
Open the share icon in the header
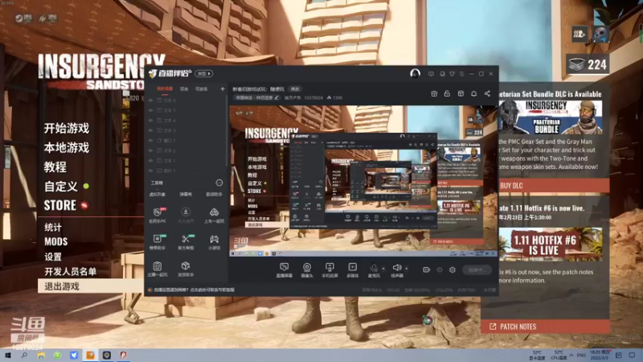487,93
